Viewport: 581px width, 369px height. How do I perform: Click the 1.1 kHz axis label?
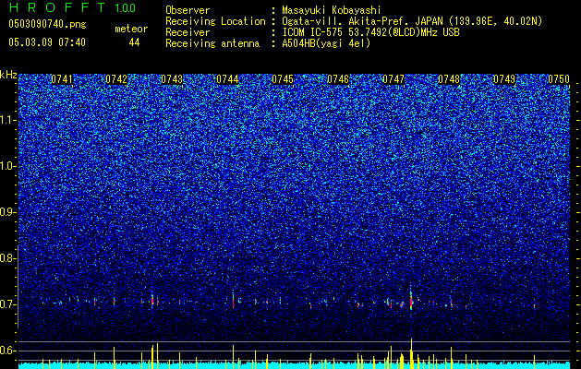(8, 120)
